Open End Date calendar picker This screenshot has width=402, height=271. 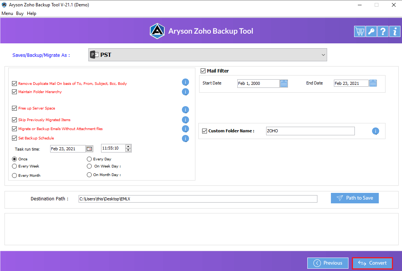[373, 83]
